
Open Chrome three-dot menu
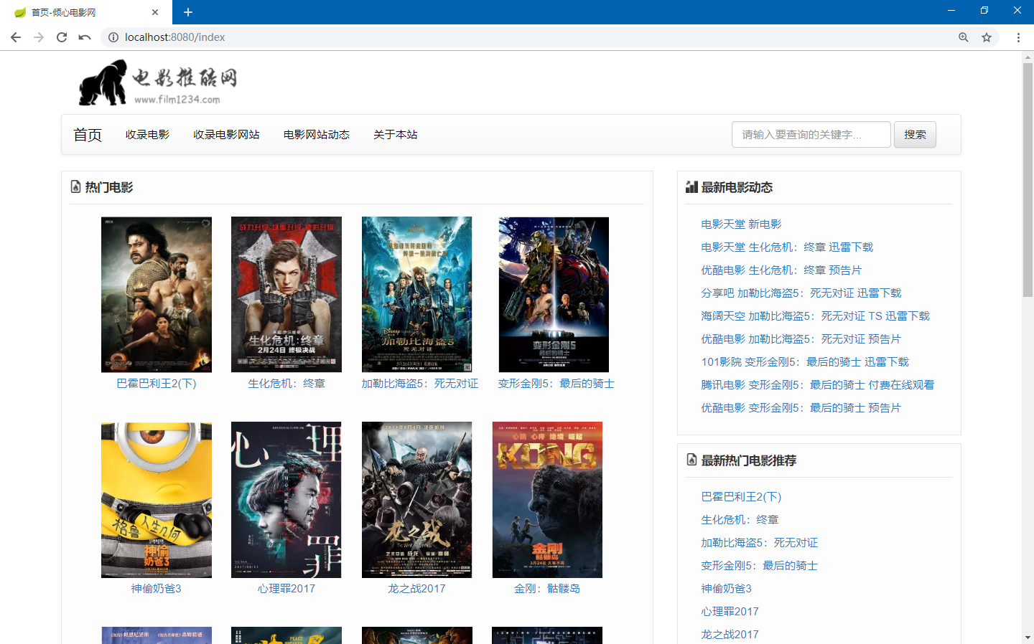[x=1018, y=37]
